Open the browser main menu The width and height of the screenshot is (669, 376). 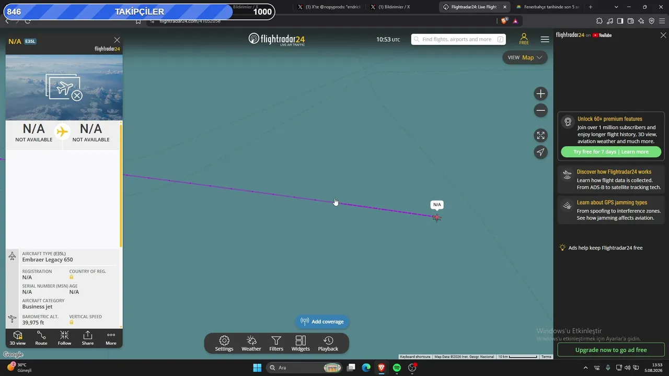[662, 21]
